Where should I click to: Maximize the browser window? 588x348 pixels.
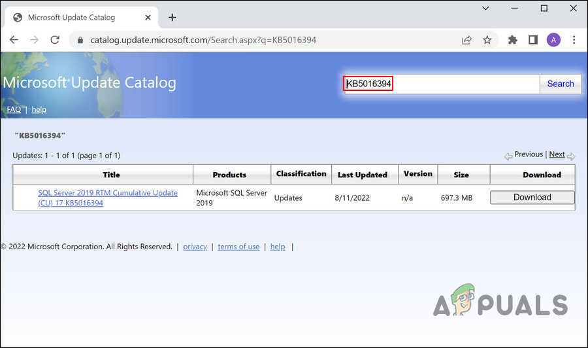tap(544, 9)
